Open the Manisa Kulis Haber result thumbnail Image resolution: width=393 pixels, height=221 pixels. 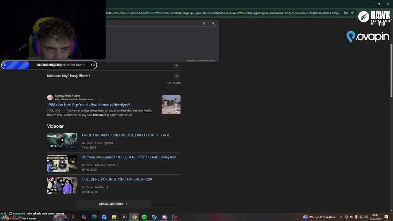(171, 104)
